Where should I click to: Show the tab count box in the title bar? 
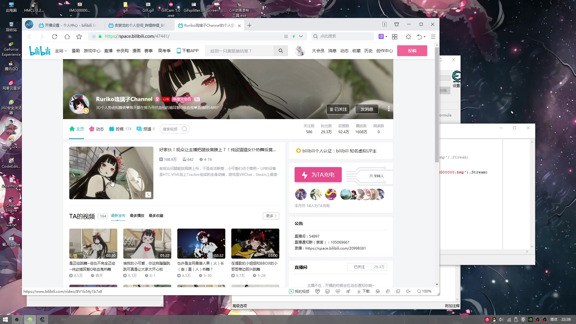click(385, 24)
